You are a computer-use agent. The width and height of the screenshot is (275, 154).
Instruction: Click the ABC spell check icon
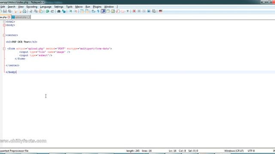click(x=160, y=11)
